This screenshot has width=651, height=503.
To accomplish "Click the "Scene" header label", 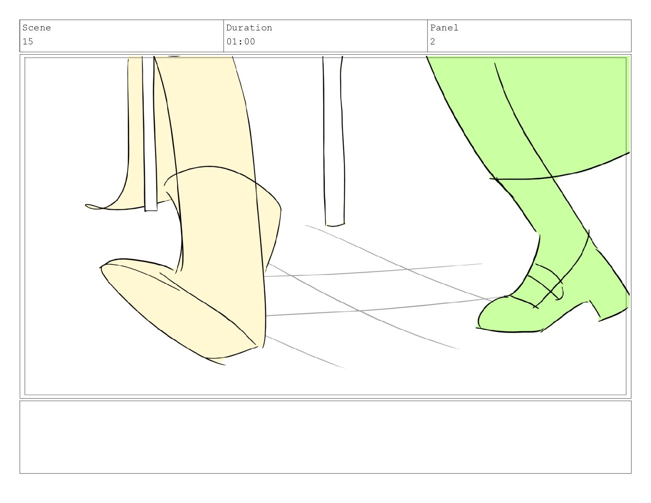I will click(37, 28).
